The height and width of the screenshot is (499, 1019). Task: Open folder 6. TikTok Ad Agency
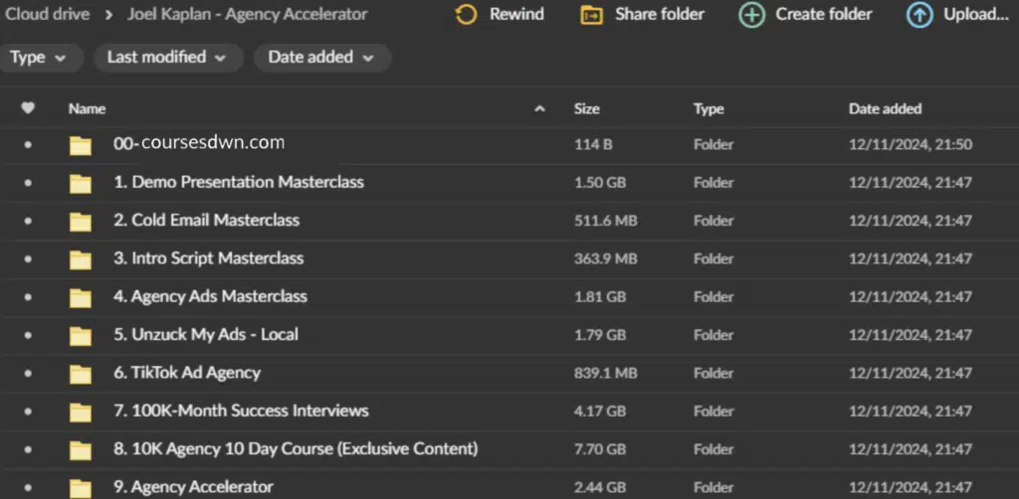186,373
